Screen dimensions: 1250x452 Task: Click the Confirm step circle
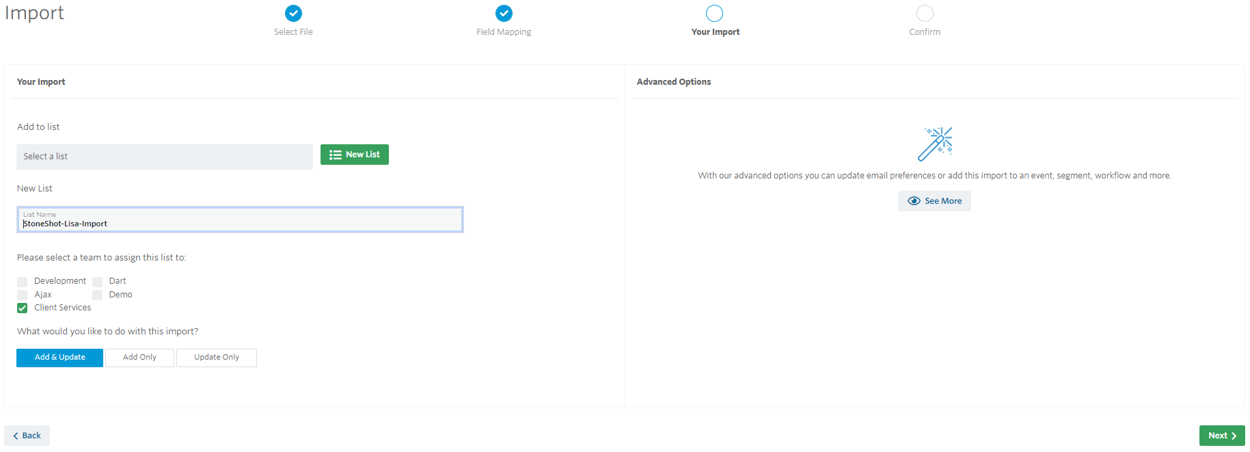tap(925, 13)
